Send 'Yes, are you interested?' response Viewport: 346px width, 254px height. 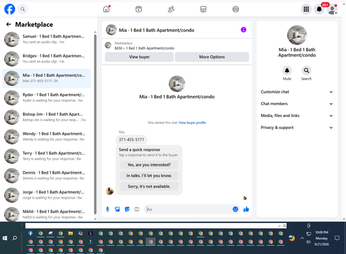[149, 165]
